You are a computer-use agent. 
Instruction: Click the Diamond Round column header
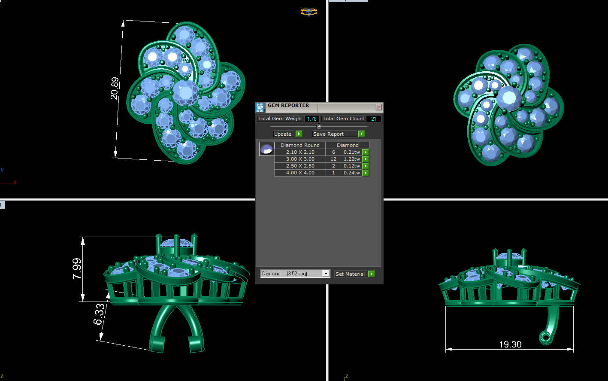click(300, 145)
